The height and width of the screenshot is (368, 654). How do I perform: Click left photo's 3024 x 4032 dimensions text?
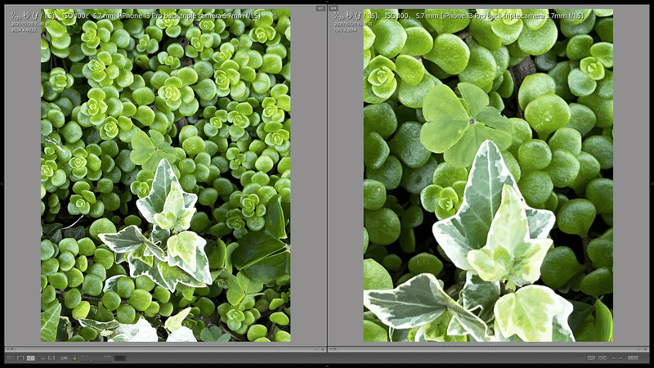(x=24, y=29)
